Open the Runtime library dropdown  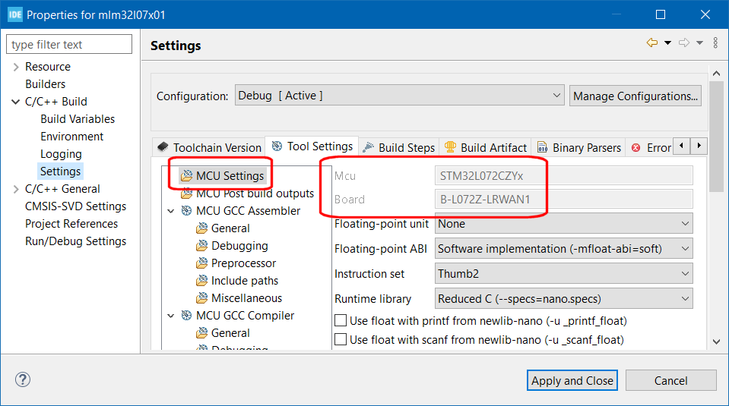pyautogui.click(x=563, y=298)
